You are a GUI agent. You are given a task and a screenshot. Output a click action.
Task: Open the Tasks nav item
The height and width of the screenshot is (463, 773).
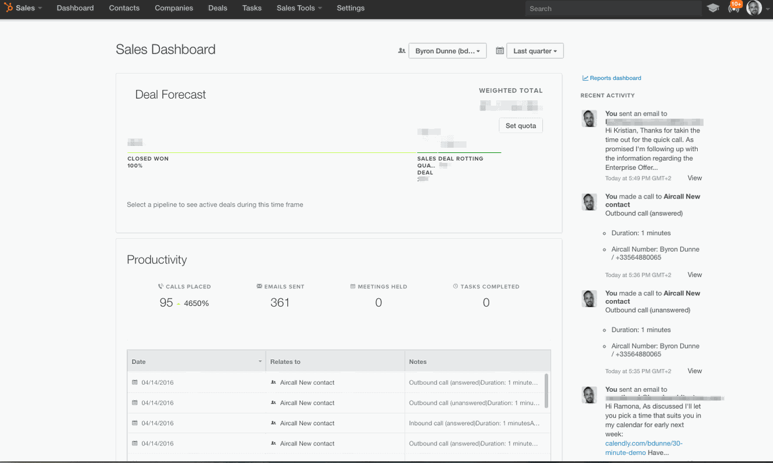[x=252, y=8]
